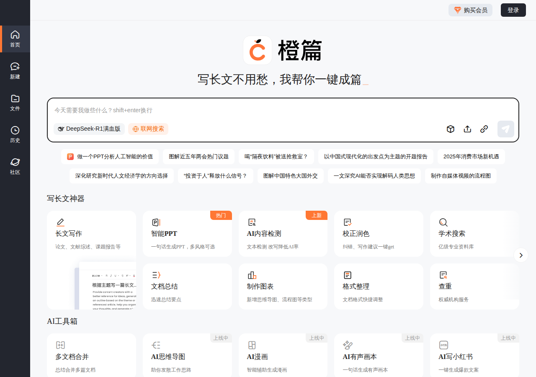
Task: Open the 长文写作 card
Action: 91,260
